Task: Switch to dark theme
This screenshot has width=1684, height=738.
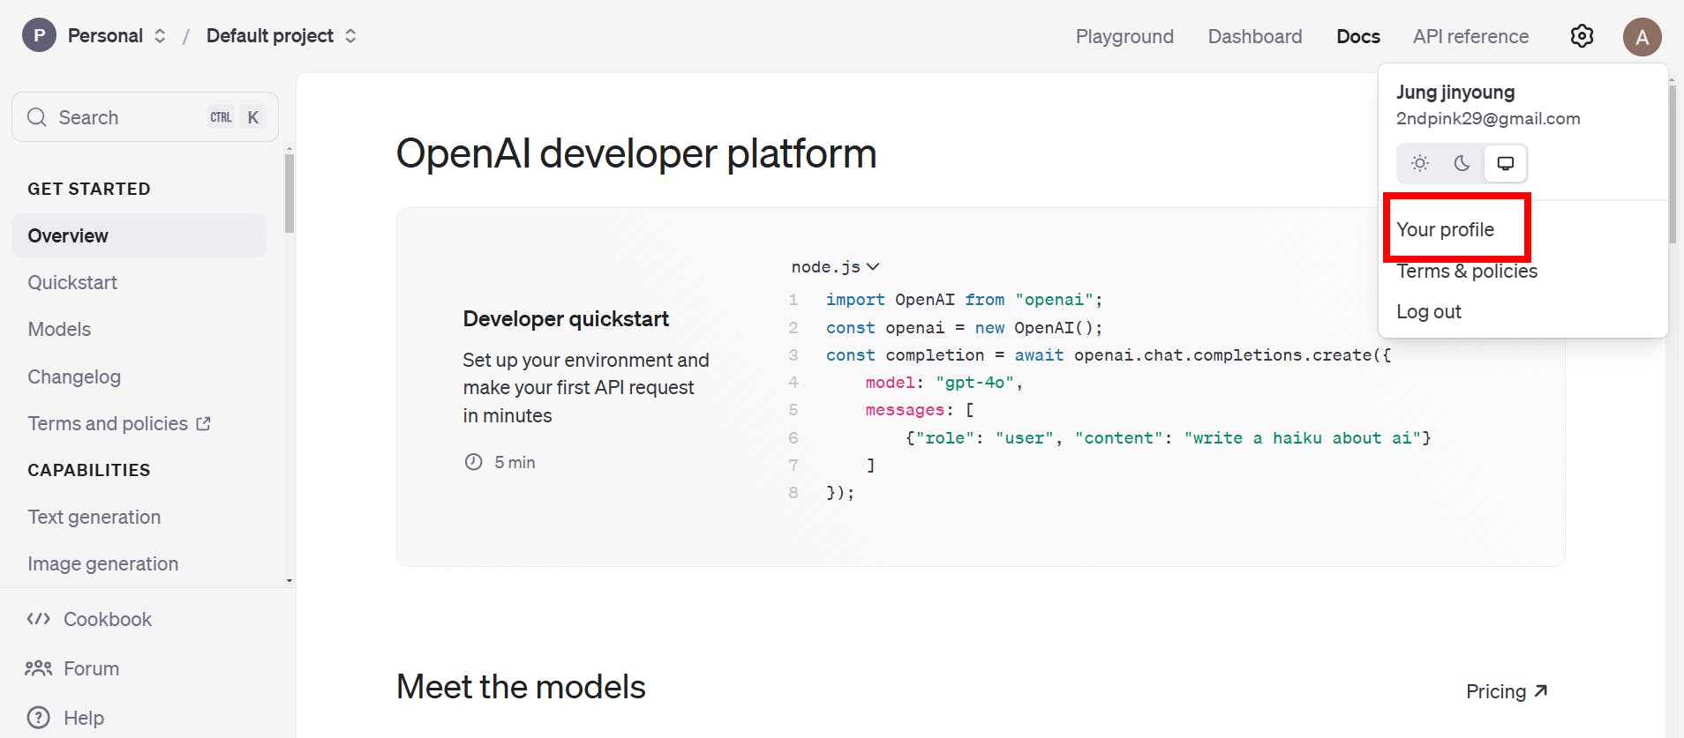Action: click(1462, 163)
